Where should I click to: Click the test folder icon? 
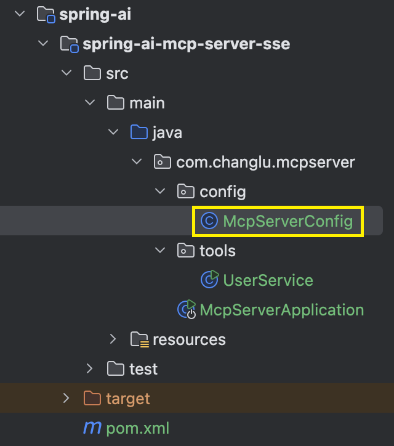pyautogui.click(x=115, y=369)
